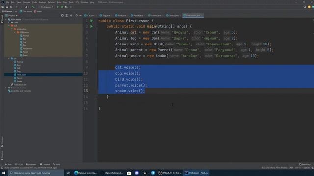Open FirstLesson run configuration dropdown

pos(47,7)
